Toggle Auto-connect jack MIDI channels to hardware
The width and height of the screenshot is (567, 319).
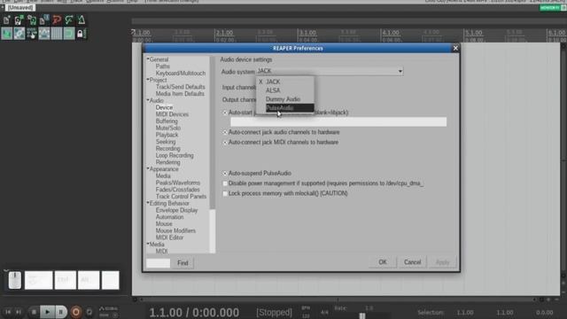pyautogui.click(x=225, y=143)
